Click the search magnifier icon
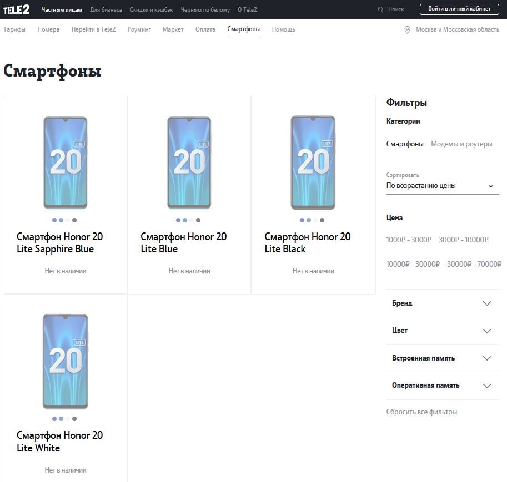 point(380,9)
